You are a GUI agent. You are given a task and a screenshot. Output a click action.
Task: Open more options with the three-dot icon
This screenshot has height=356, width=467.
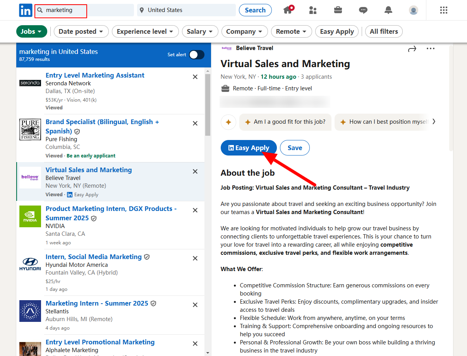coord(431,48)
